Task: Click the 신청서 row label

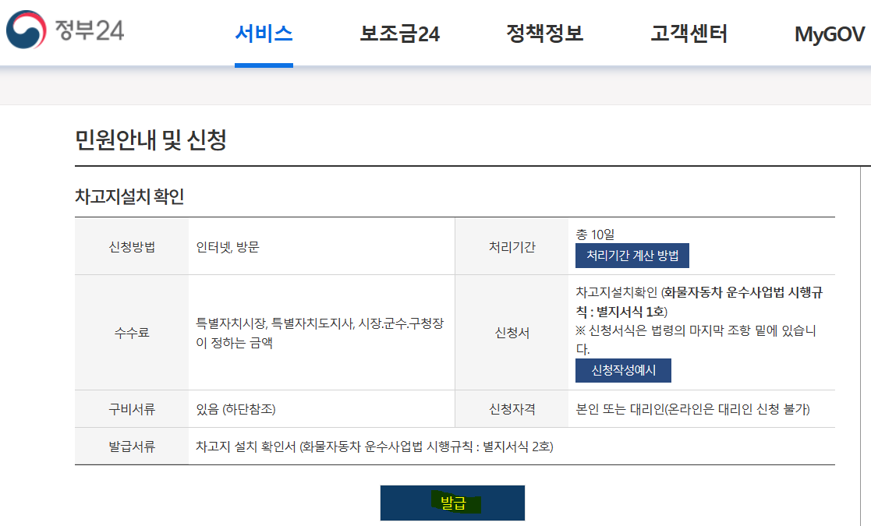Action: tap(514, 331)
